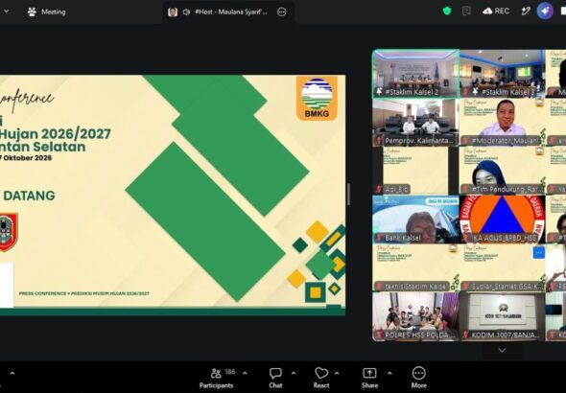Open the Participants panel
Screen dimensions: 566x393
216,378
